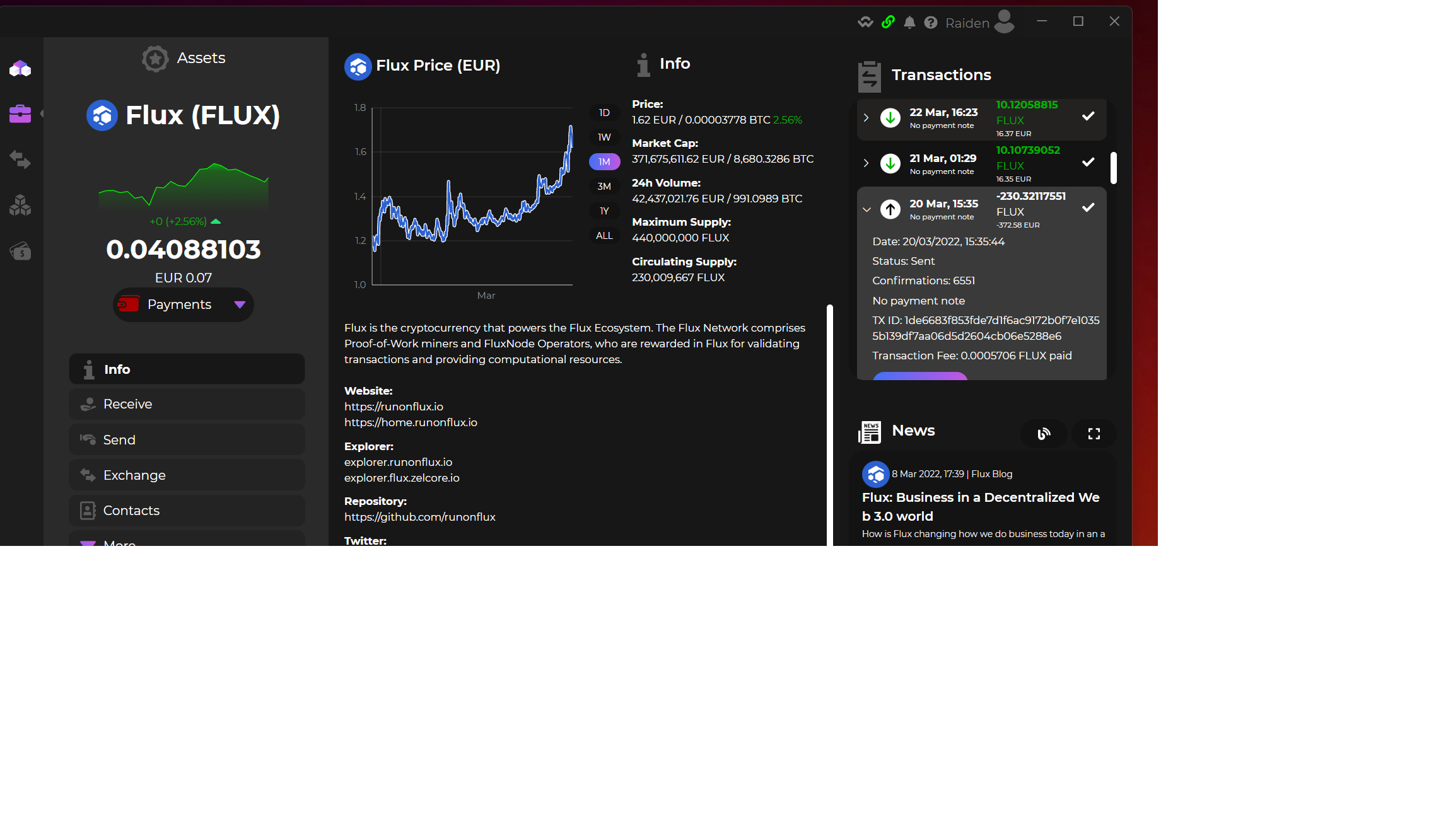Open the Payments dropdown
This screenshot has width=1453, height=817.
pos(184,305)
